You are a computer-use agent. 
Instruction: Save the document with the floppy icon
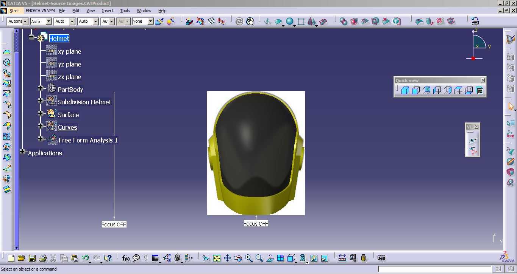pos(32,258)
